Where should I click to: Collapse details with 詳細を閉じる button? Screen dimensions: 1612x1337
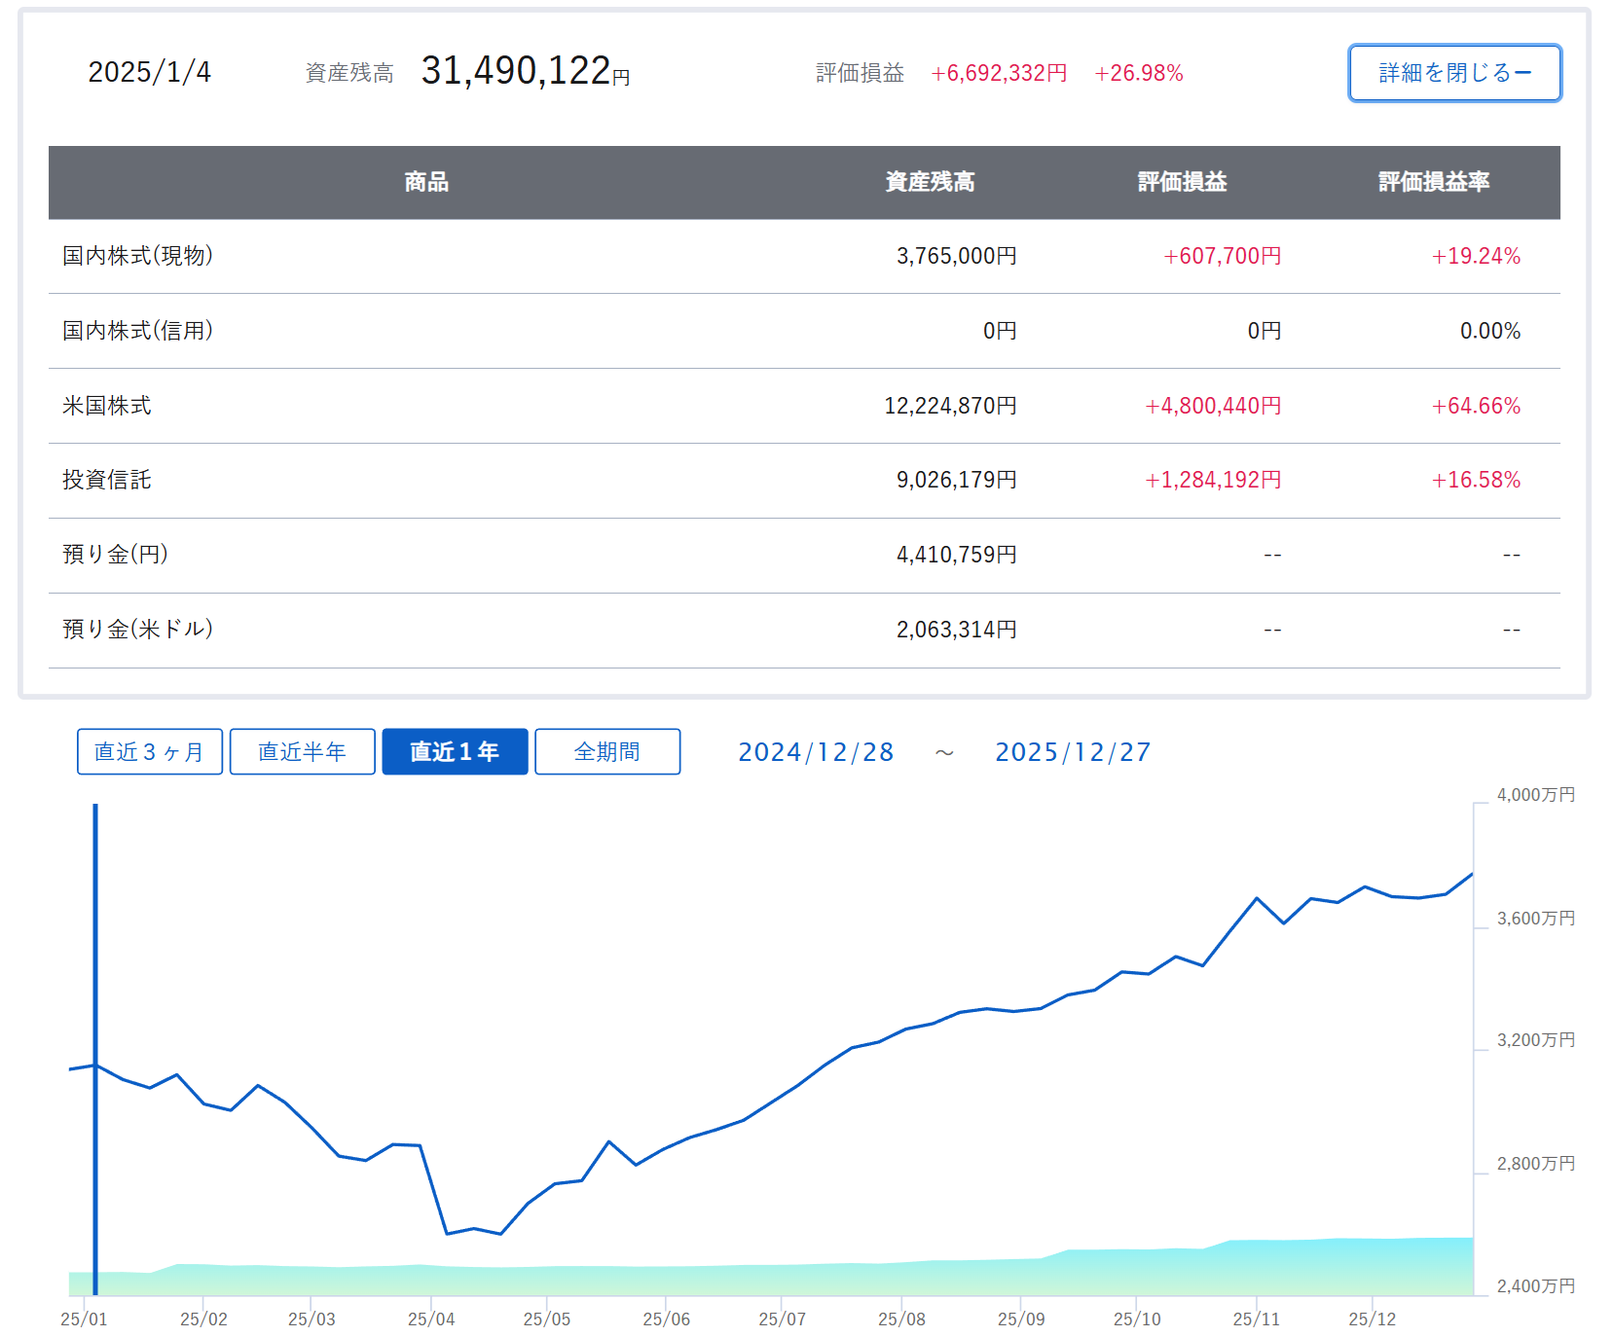tap(1454, 73)
